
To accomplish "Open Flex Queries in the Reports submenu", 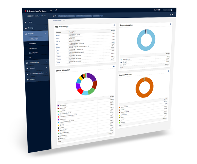I will [33, 48].
